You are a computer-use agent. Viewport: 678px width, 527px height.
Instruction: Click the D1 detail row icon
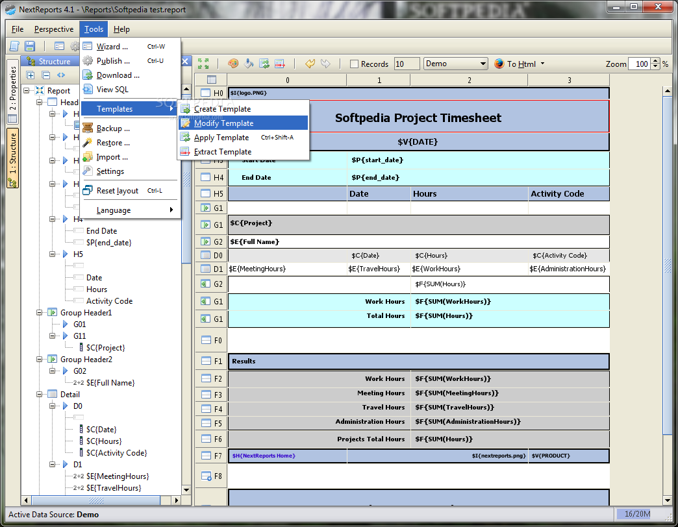tap(206, 269)
